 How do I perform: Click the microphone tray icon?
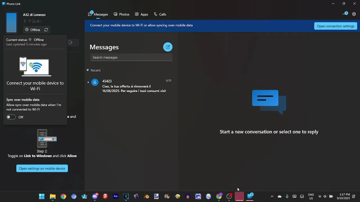(287, 196)
